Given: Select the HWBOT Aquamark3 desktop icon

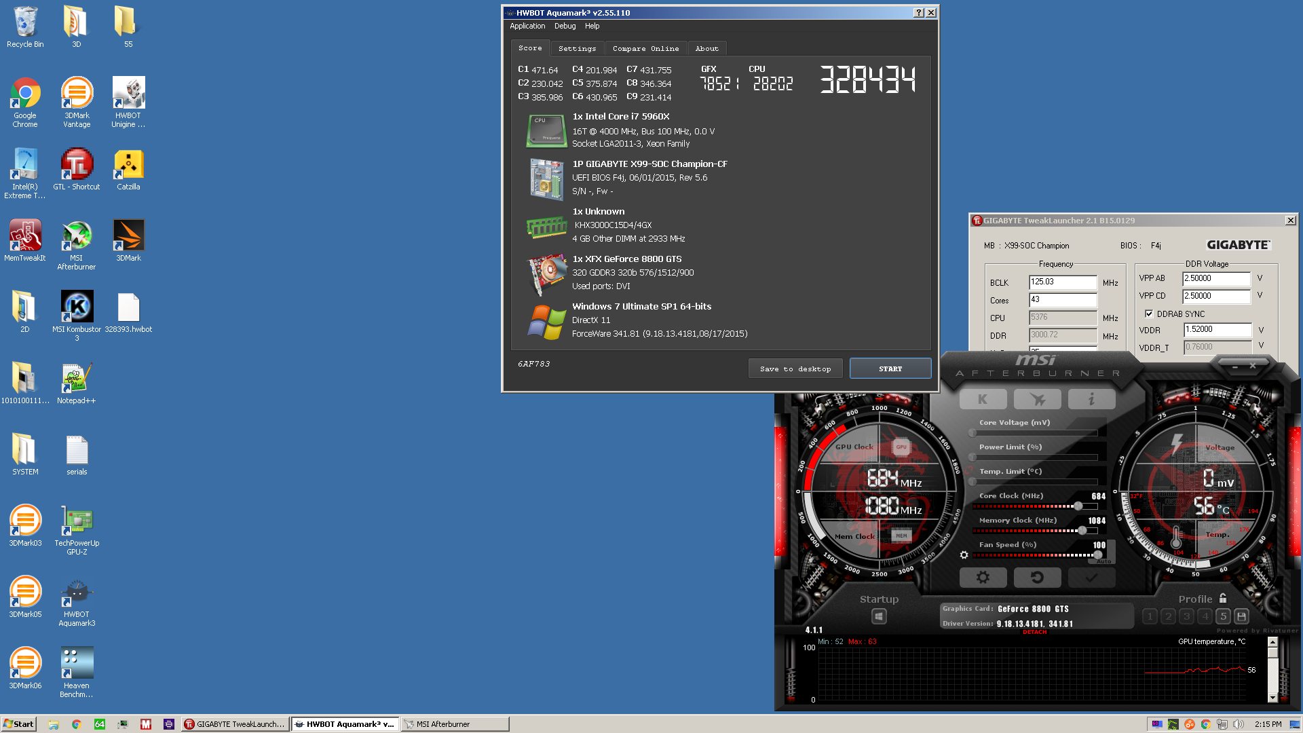Looking at the screenshot, I should click(x=77, y=601).
